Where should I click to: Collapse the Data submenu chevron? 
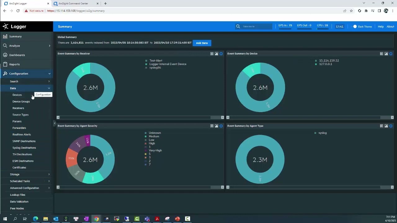tap(49, 88)
